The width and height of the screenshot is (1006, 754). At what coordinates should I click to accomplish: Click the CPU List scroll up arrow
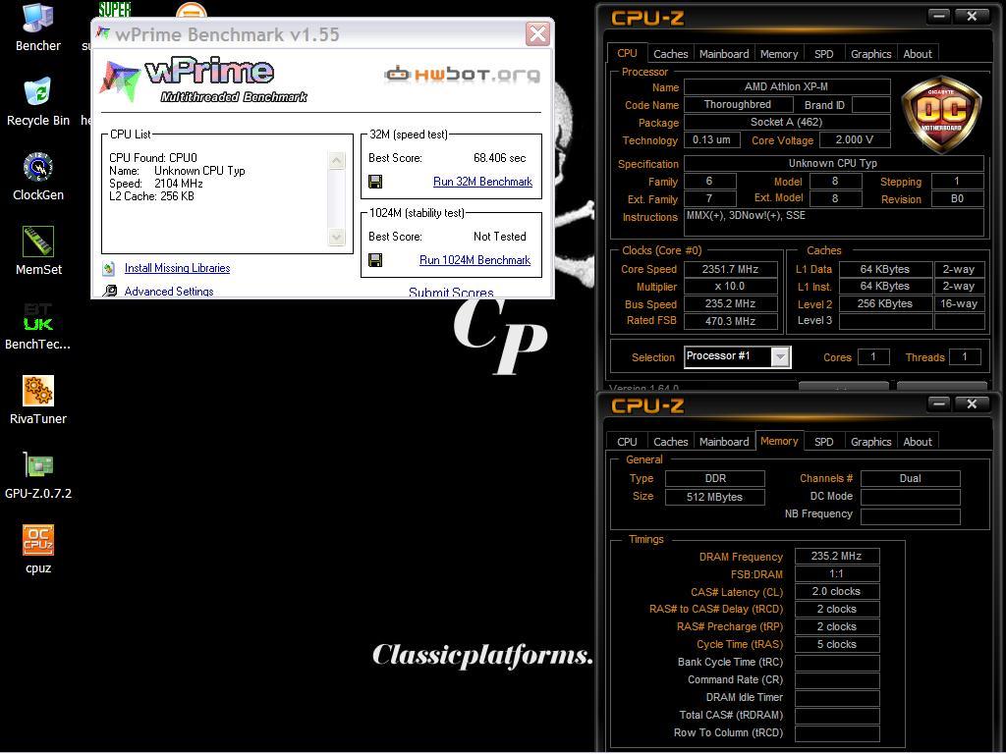click(337, 160)
